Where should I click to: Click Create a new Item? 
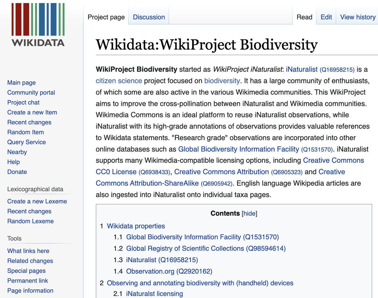coord(32,112)
